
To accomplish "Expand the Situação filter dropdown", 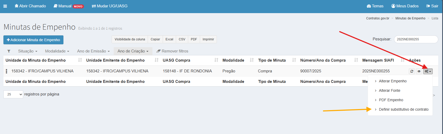I will [x=28, y=51].
